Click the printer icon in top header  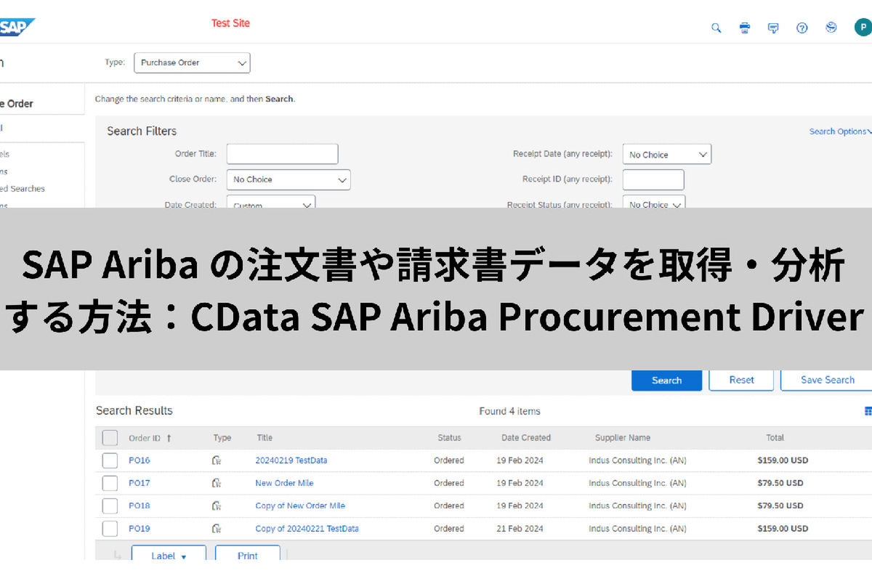[x=745, y=28]
